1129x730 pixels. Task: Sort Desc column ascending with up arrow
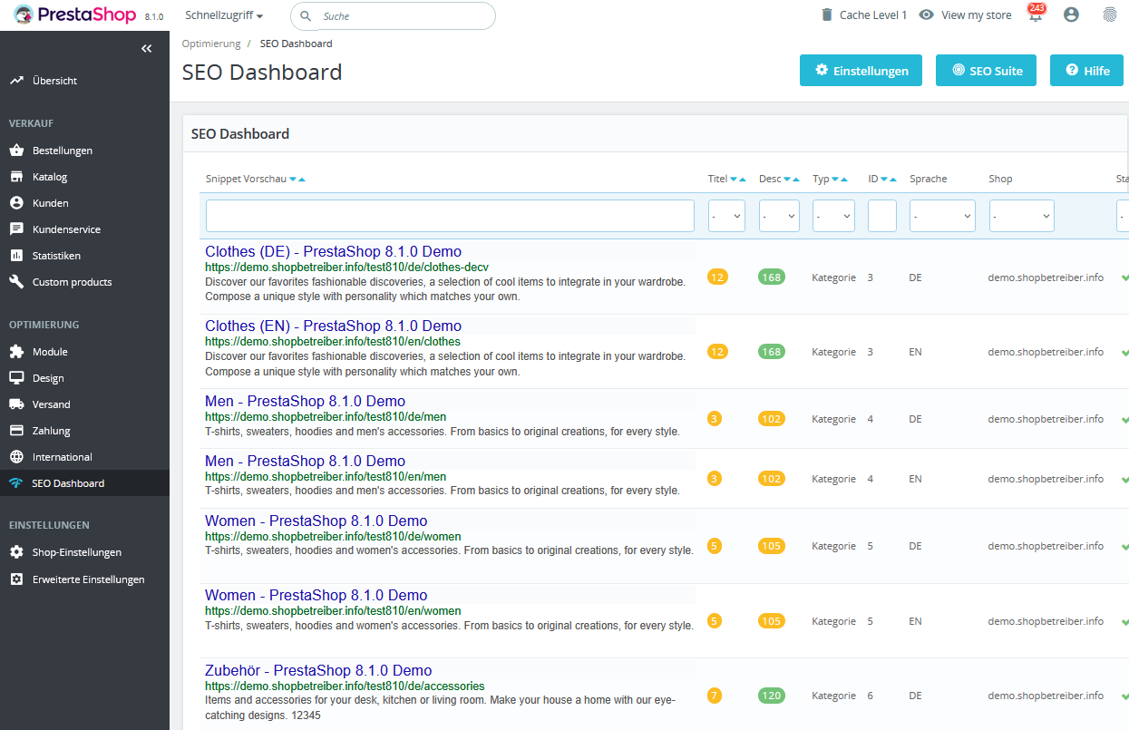[x=796, y=180]
